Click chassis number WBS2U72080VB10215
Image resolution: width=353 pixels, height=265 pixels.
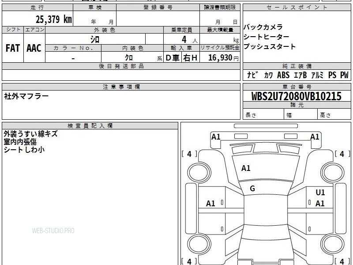click(x=296, y=96)
